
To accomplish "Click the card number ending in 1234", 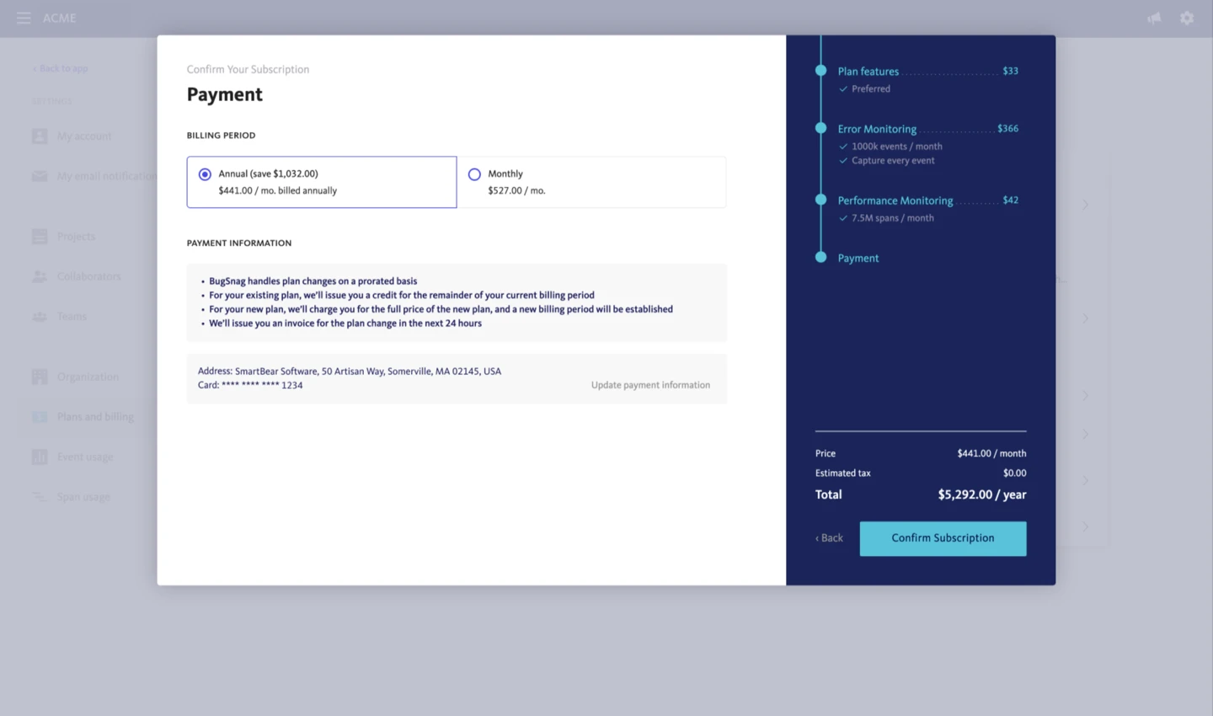I will 250,385.
